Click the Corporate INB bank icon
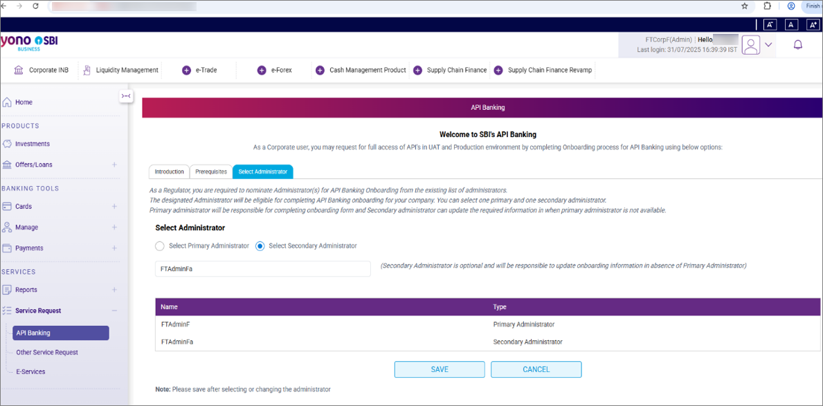The height and width of the screenshot is (406, 823). tap(19, 70)
